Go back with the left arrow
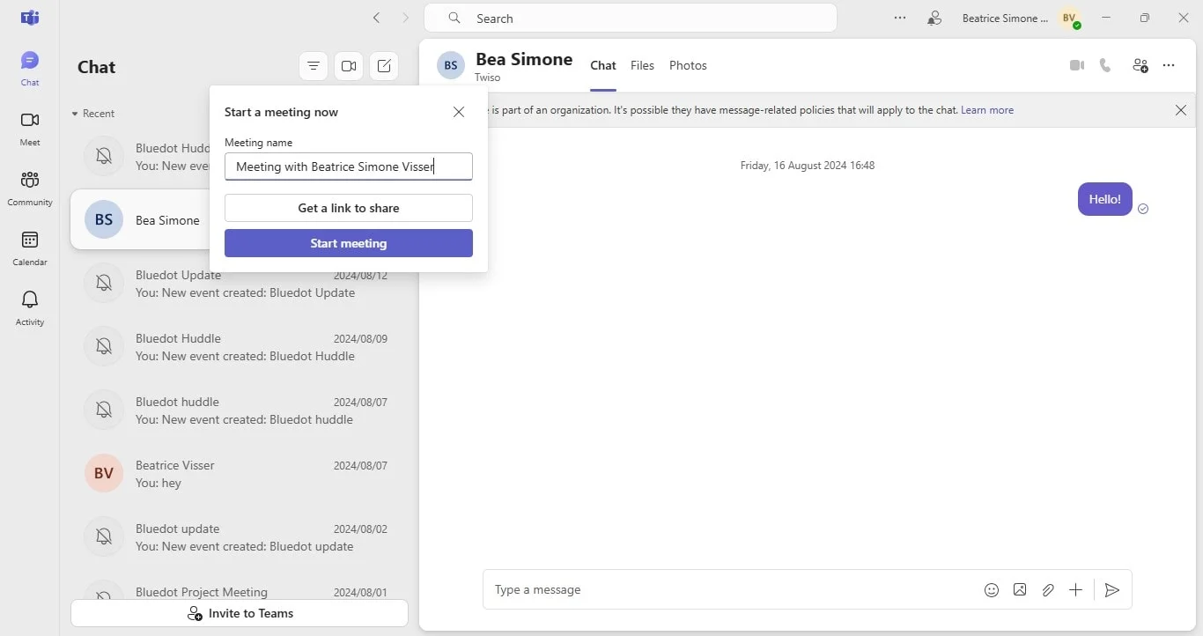The width and height of the screenshot is (1203, 636). 377,18
